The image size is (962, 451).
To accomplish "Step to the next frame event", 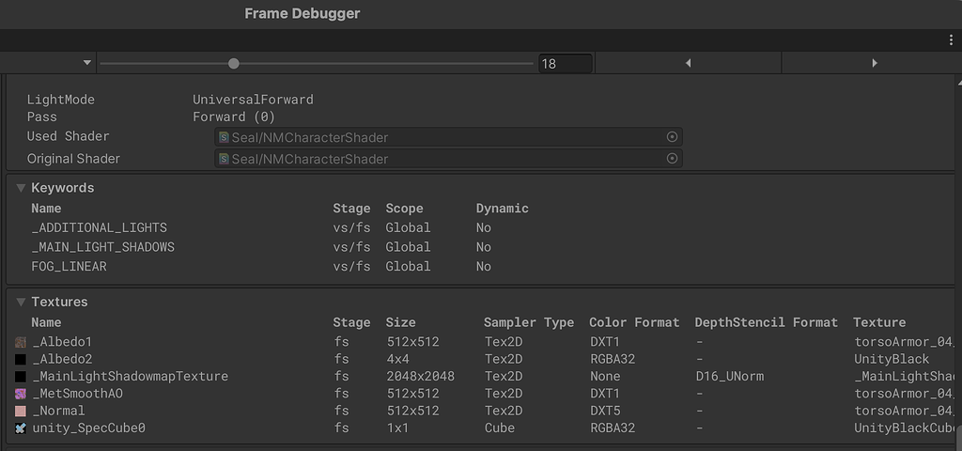I will (874, 63).
